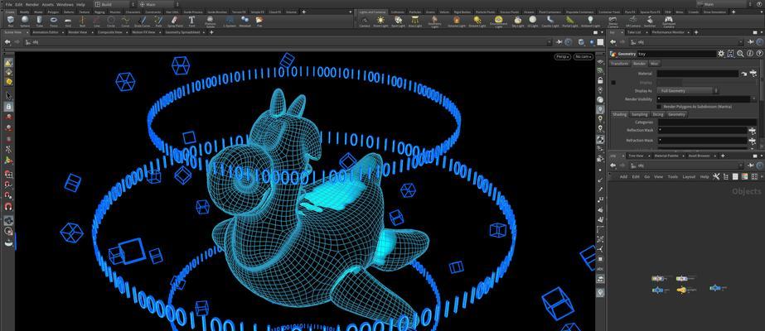Switch to the Animation Editor tab
The image size is (765, 331).
pos(46,32)
